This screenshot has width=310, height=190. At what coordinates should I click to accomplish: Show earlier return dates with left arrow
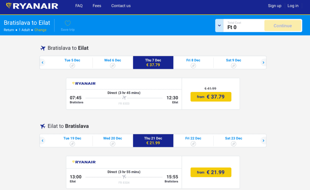(42, 141)
